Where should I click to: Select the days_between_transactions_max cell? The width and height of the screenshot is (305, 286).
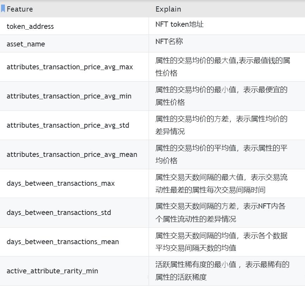pyautogui.click(x=61, y=183)
